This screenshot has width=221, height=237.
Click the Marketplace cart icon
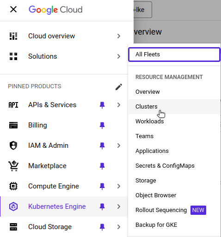pyautogui.click(x=13, y=166)
